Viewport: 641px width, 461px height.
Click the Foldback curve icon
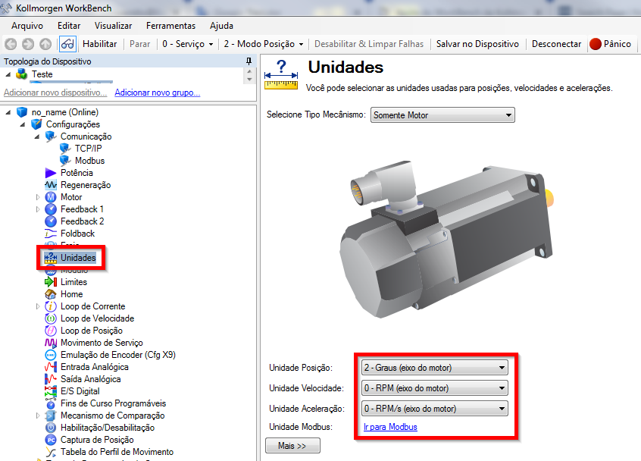(x=51, y=234)
